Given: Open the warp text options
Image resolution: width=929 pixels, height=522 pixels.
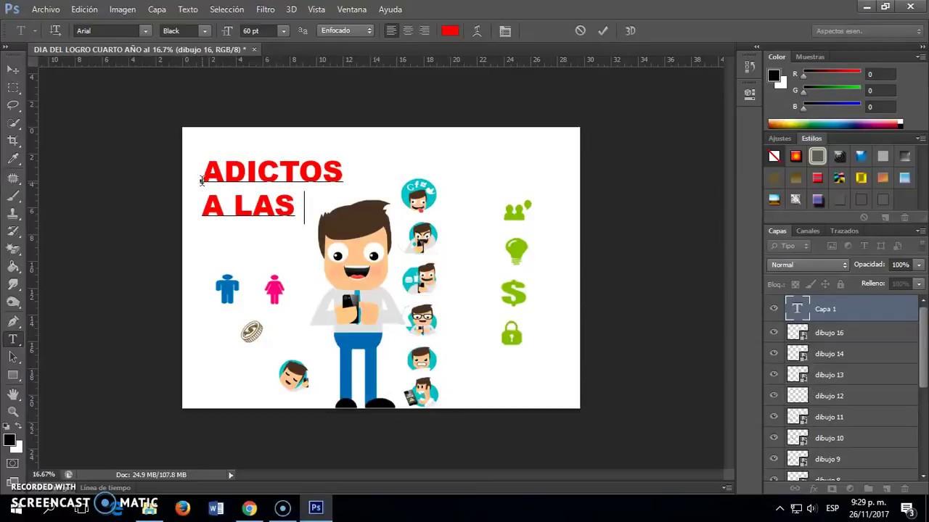Looking at the screenshot, I should tap(477, 30).
